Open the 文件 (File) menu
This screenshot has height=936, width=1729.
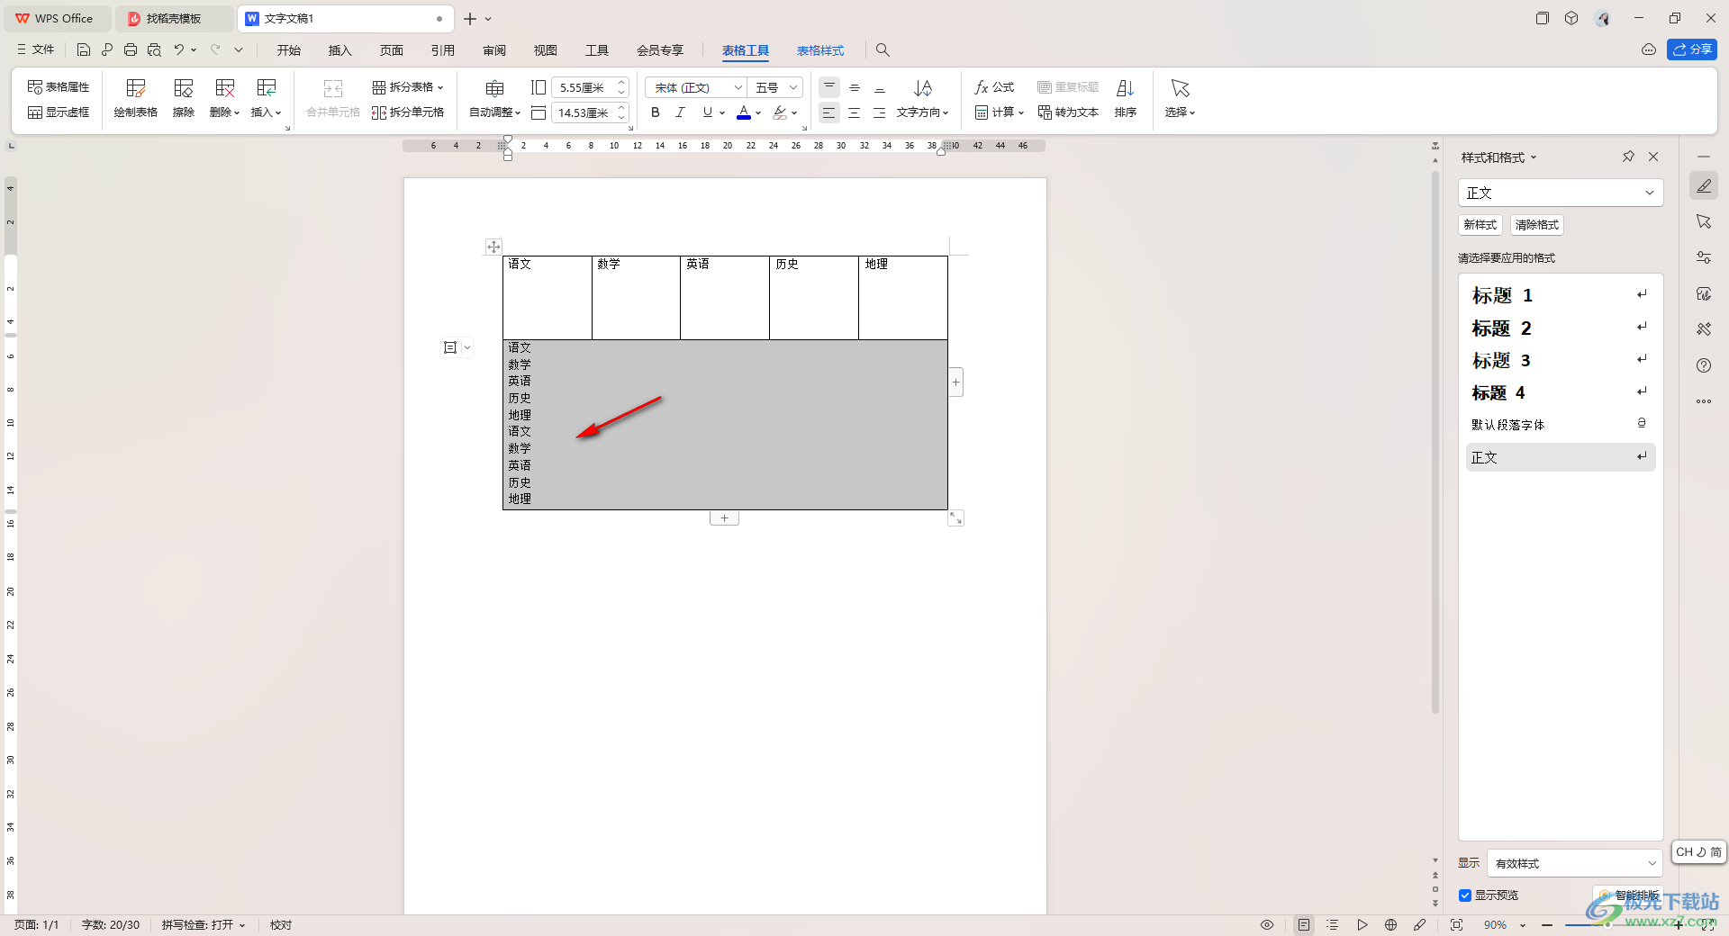pos(35,50)
